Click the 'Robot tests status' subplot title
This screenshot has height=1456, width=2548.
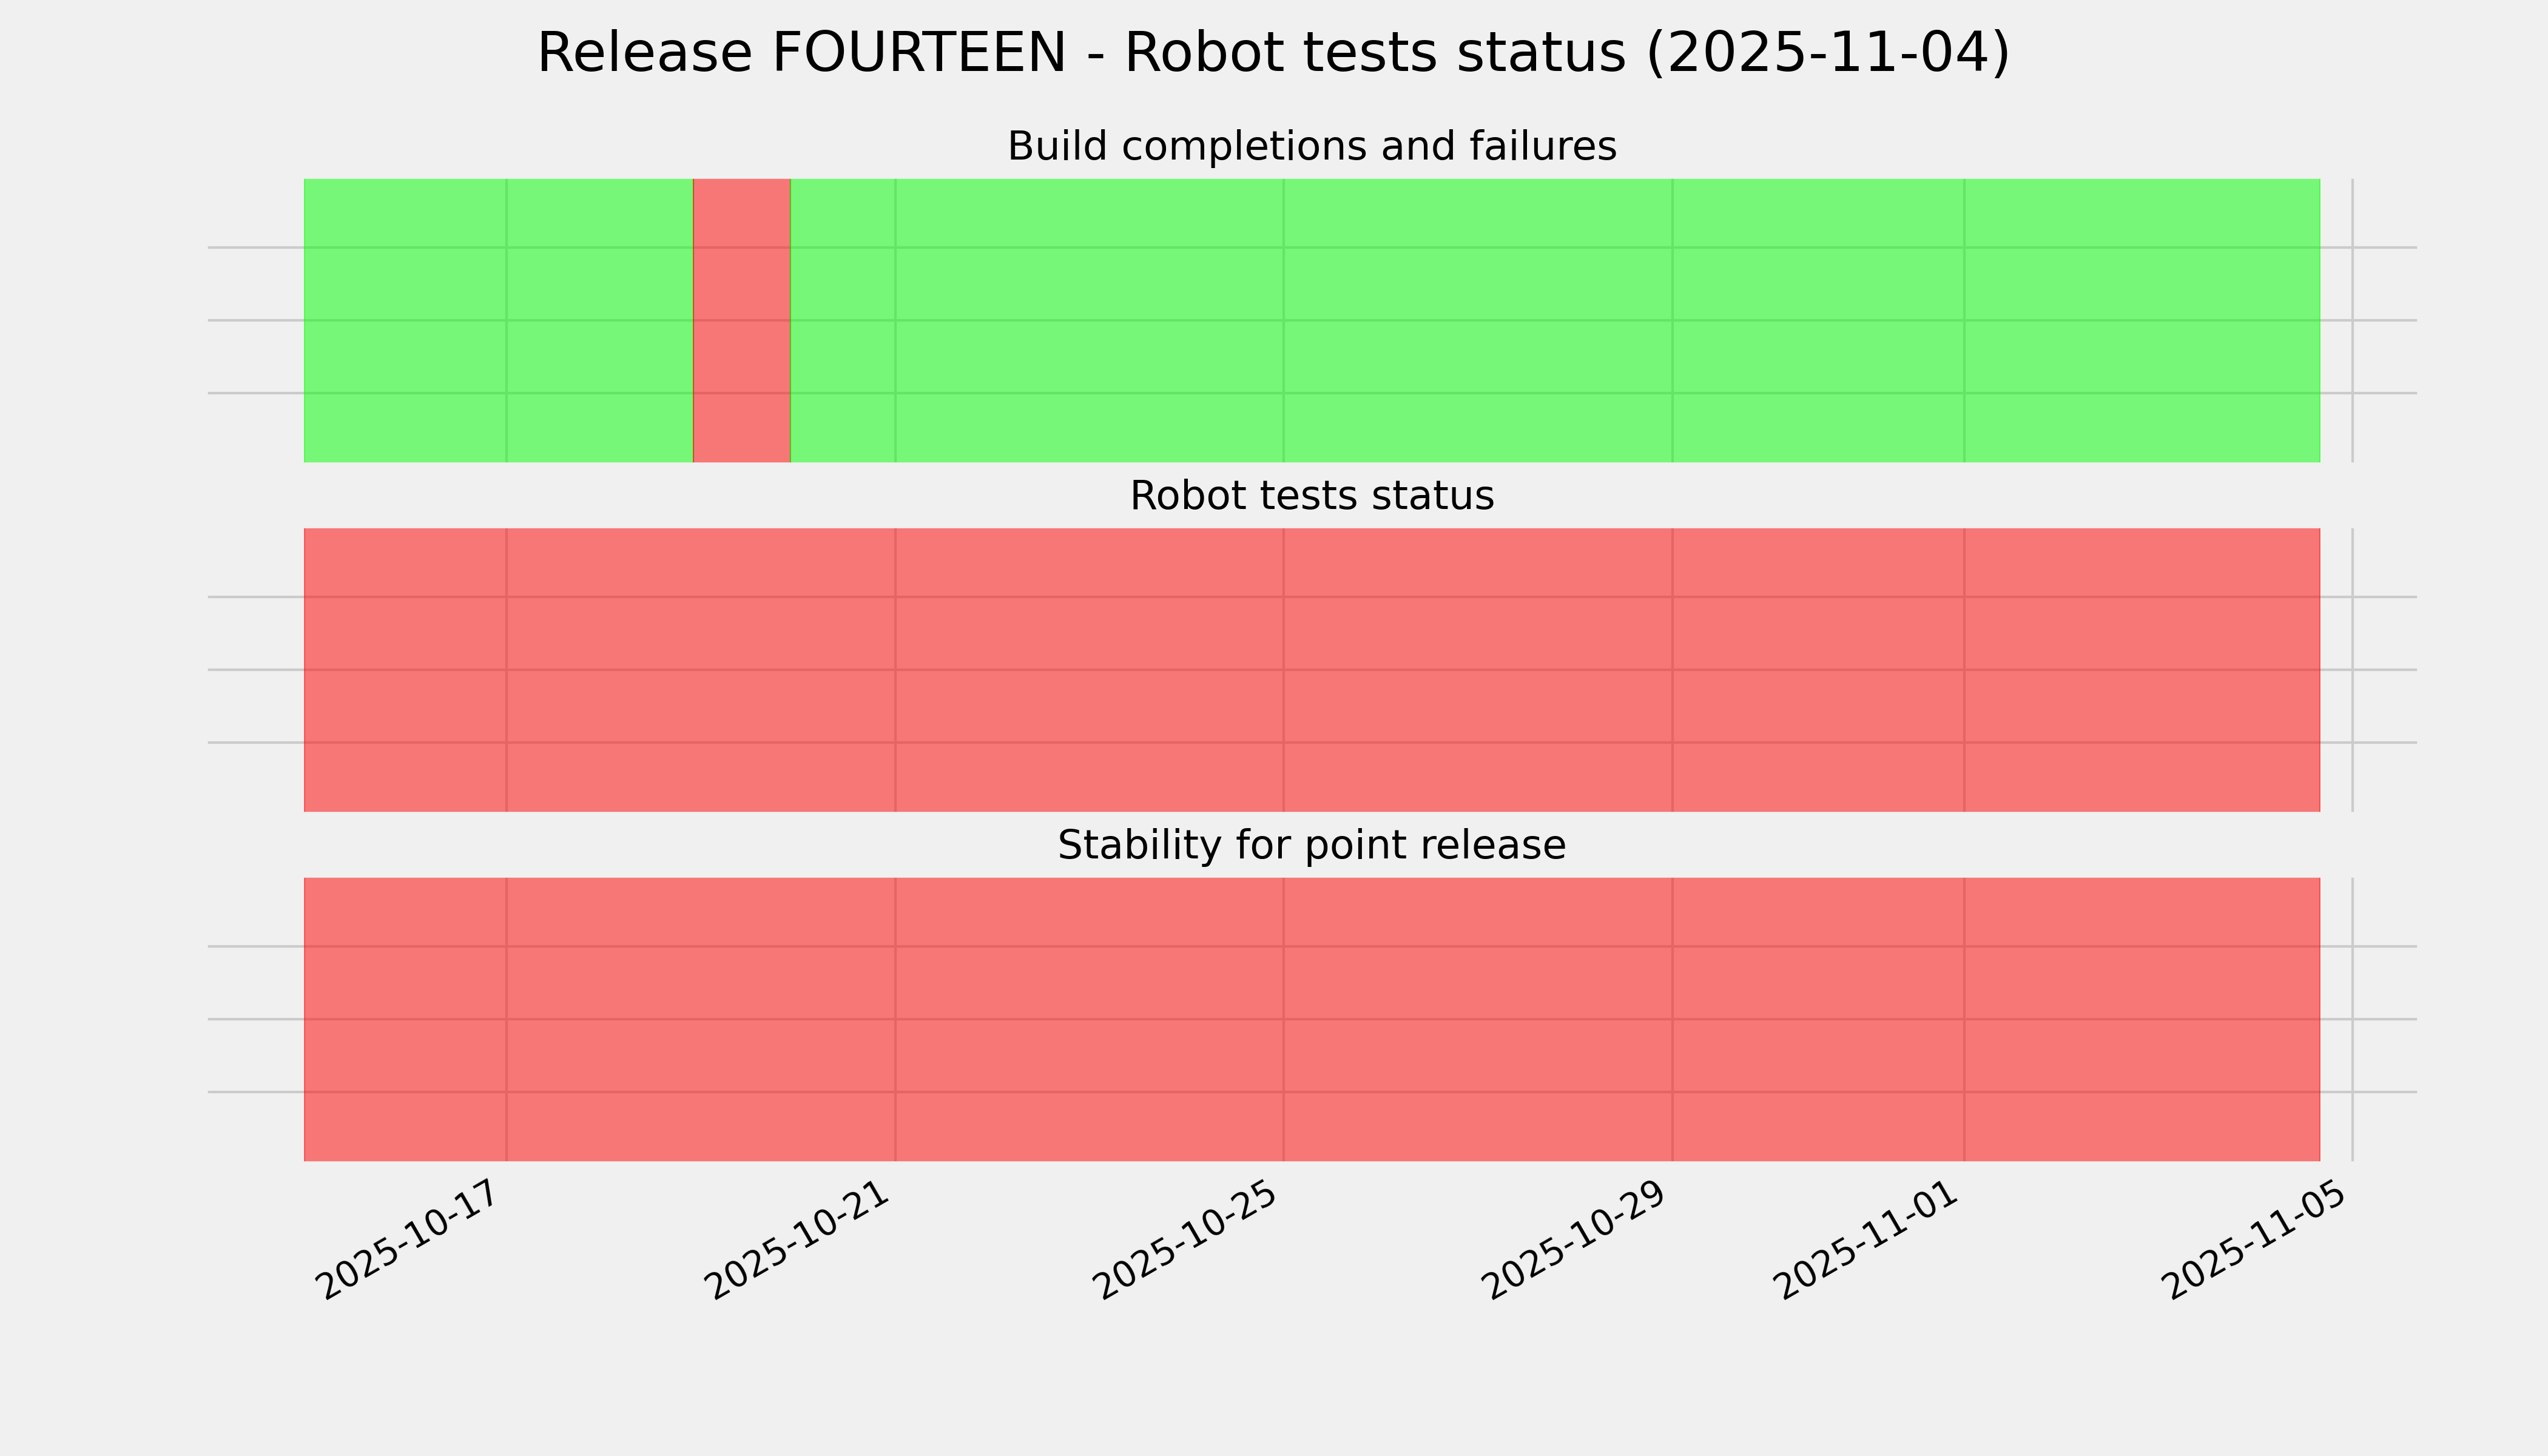(1311, 496)
